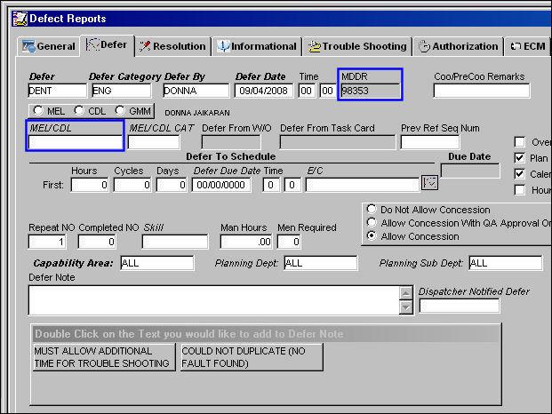The height and width of the screenshot is (414, 552).
Task: Click the MEL/CDL CAT field
Action: [x=154, y=142]
